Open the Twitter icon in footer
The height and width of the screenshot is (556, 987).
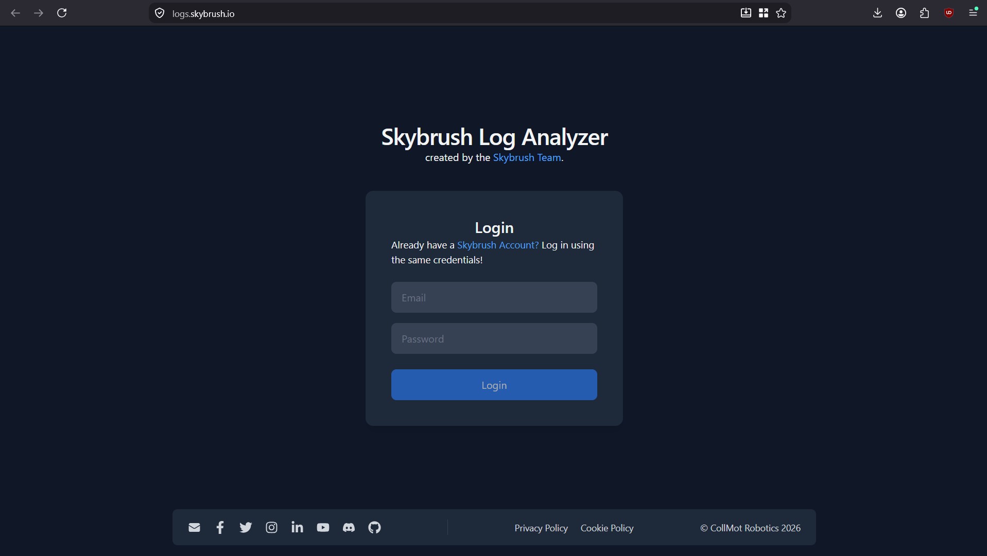246,528
